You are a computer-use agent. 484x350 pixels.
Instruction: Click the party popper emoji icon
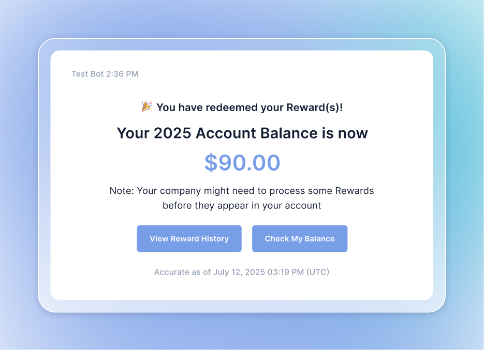point(147,106)
